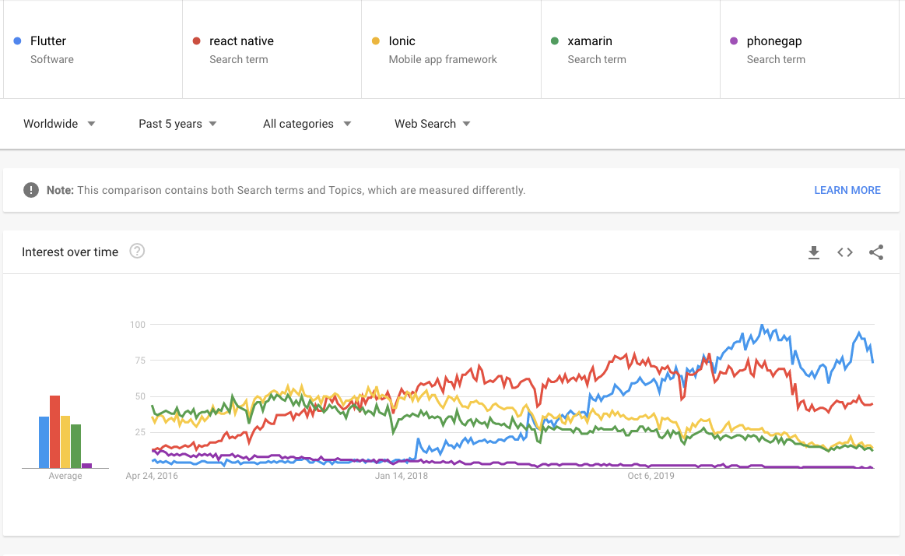The height and width of the screenshot is (556, 905).
Task: Follow the LEARN MORE link
Action: 847,190
